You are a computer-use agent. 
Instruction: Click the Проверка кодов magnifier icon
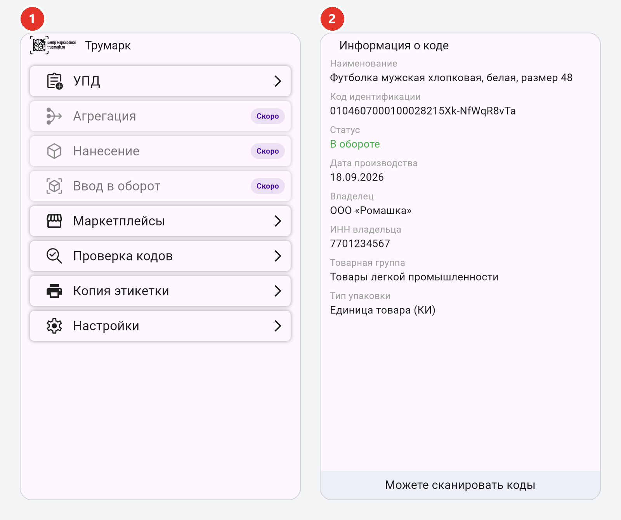54,256
